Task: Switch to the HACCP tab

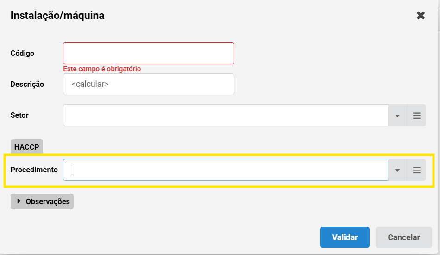Action: click(x=27, y=147)
